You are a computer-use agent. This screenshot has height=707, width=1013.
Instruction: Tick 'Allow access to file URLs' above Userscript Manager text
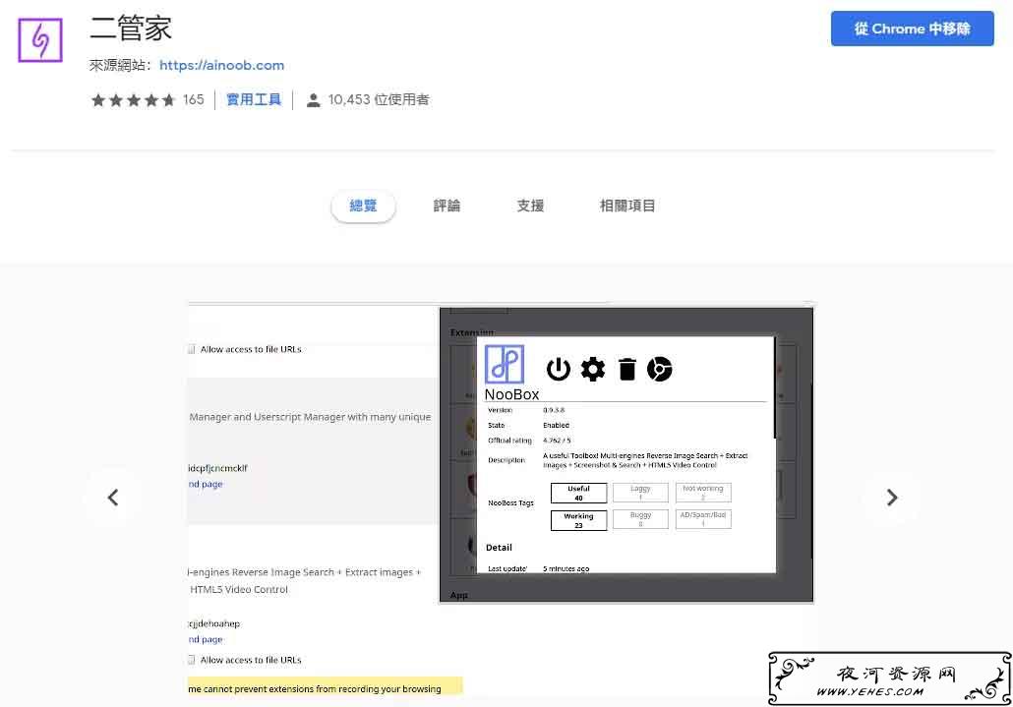pyautogui.click(x=191, y=349)
